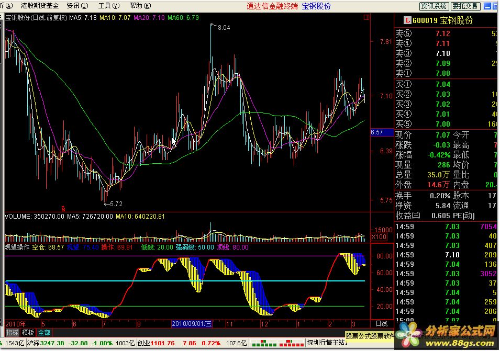Click the month 12 marker on the time axis
The image size is (500, 351).
click(x=264, y=324)
